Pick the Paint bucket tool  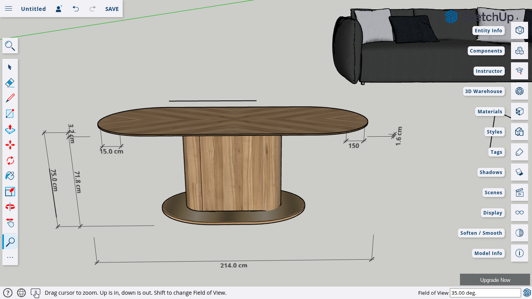(x=10, y=176)
